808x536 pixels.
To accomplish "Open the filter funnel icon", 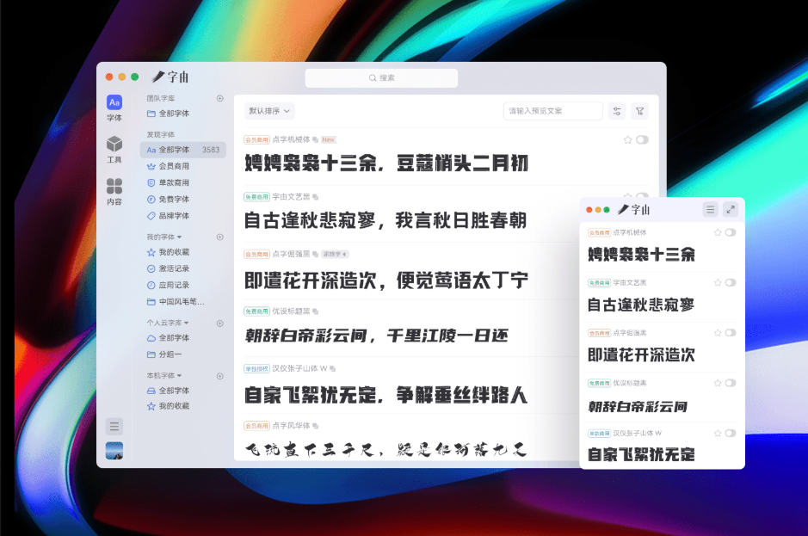I will (x=639, y=111).
